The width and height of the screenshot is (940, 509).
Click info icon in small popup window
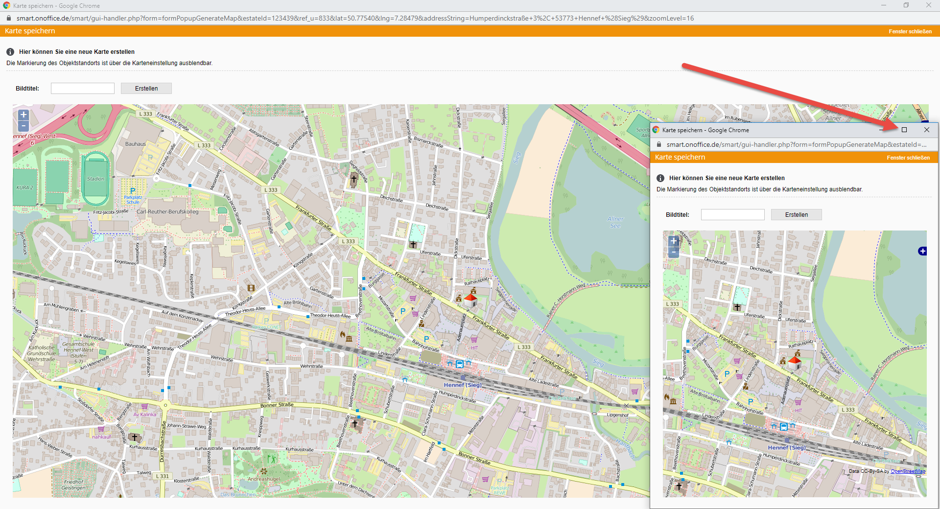tap(660, 178)
